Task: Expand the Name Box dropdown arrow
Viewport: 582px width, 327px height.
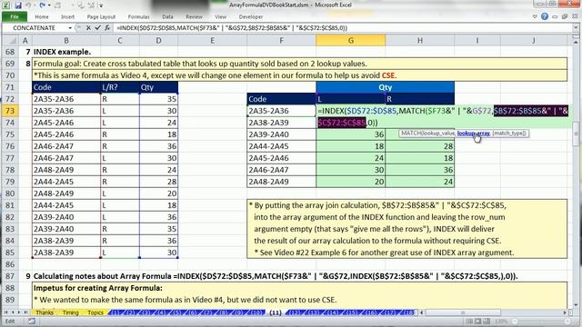Action: 70,28
